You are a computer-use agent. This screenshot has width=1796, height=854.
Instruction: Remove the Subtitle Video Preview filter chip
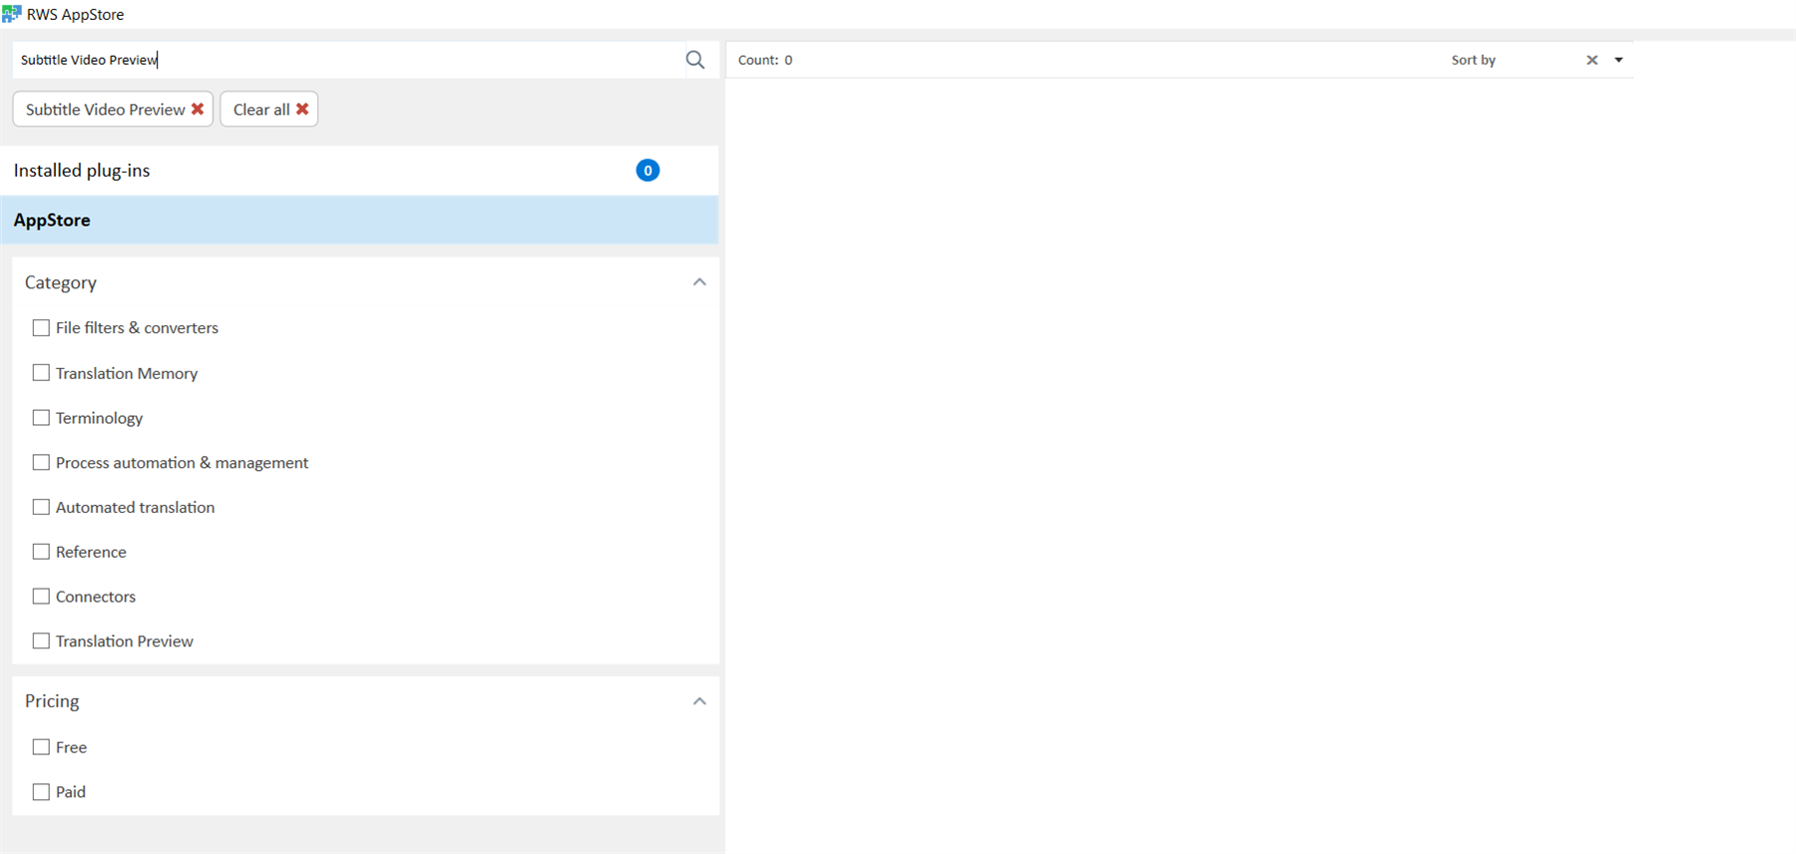click(x=198, y=109)
